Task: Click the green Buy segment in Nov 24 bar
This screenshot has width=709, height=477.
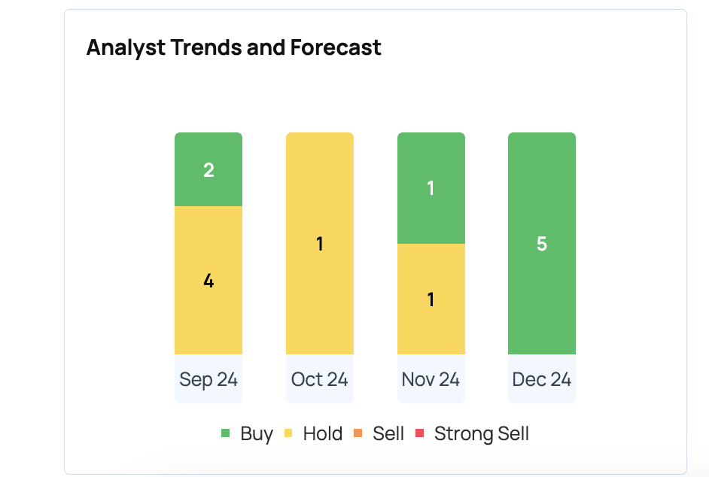Action: (x=431, y=188)
